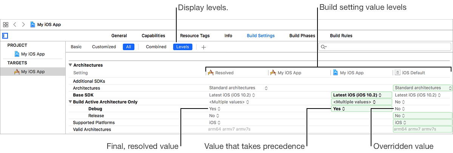This screenshot has width=453, height=153.
Task: Collapse the Architectures section
Action: point(70,65)
